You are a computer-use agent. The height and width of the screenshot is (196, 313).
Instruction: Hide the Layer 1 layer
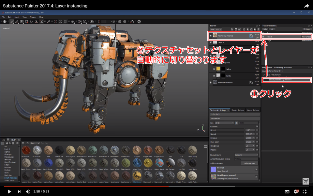pos(211,42)
